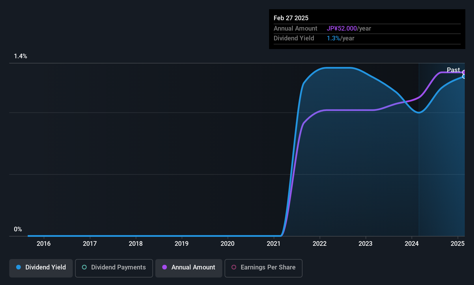The image size is (474, 285).
Task: Click the 2019 x-axis label
Action: pos(182,244)
